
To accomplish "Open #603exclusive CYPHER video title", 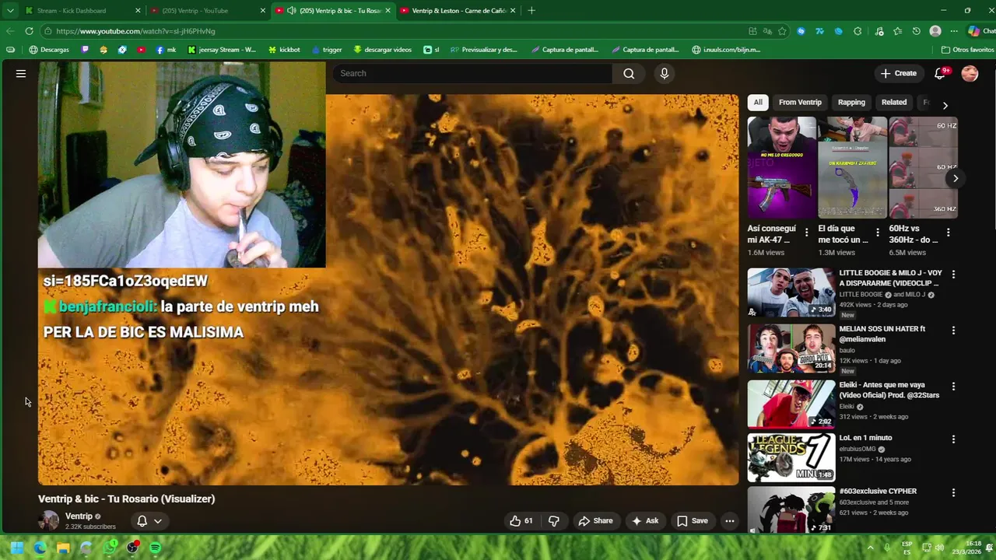I will (878, 492).
